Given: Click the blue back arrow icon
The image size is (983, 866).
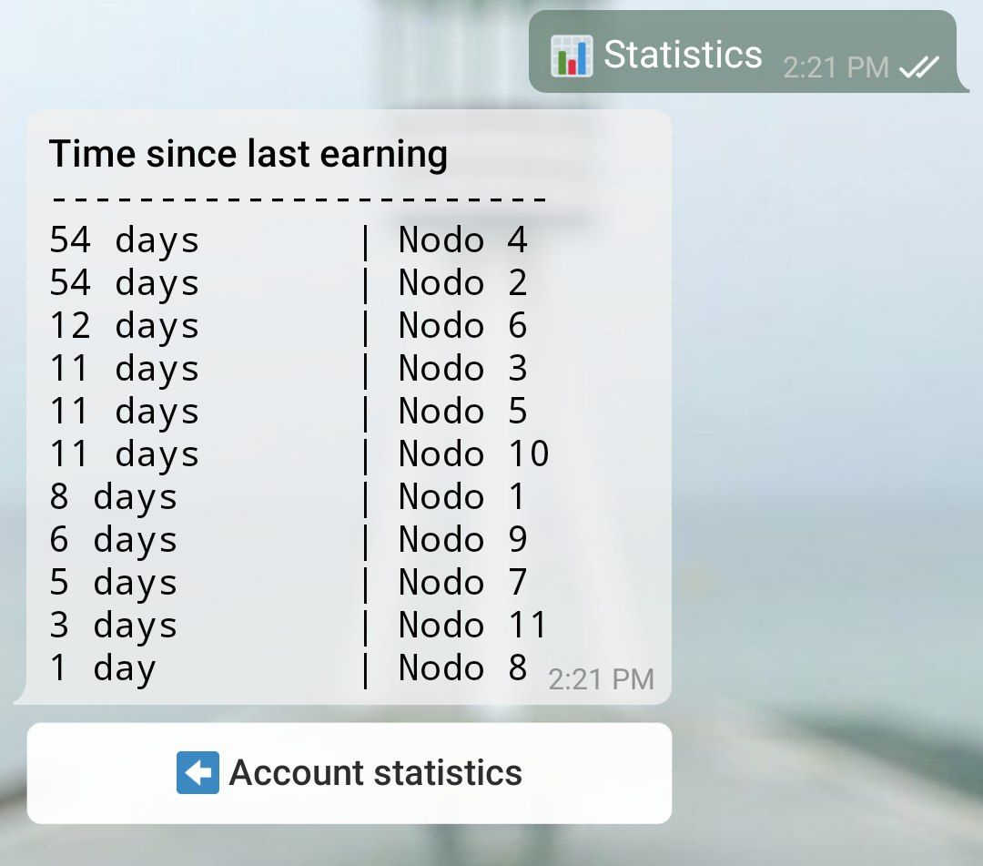Looking at the screenshot, I should tap(198, 772).
